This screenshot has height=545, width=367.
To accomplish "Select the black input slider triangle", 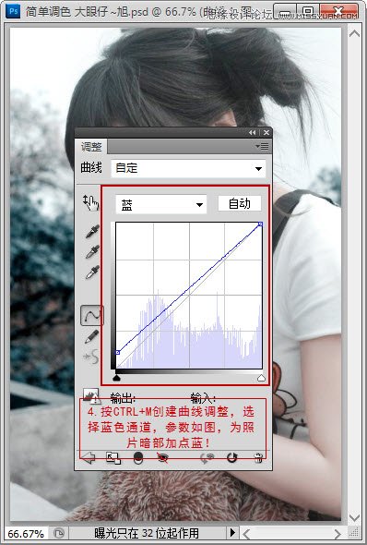I will tap(117, 378).
